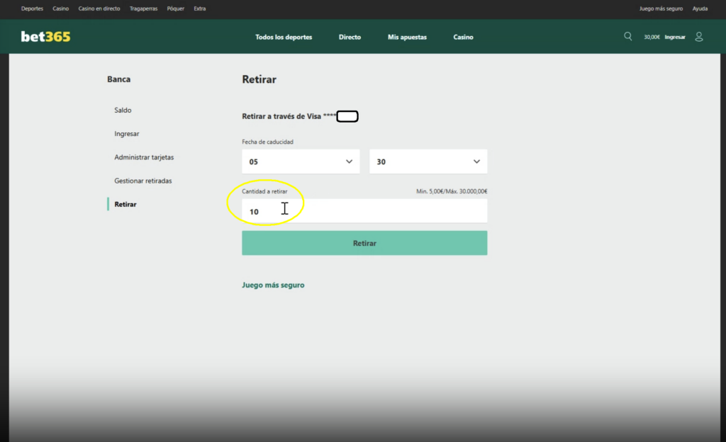Open Administrar tarjetas in the sidebar
Screen dimensions: 726x442
pyautogui.click(x=144, y=157)
